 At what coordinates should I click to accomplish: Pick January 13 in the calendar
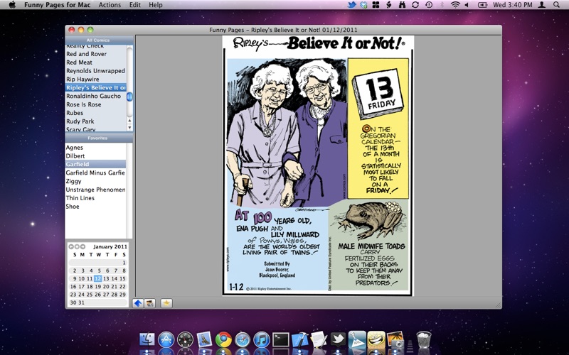click(x=106, y=278)
